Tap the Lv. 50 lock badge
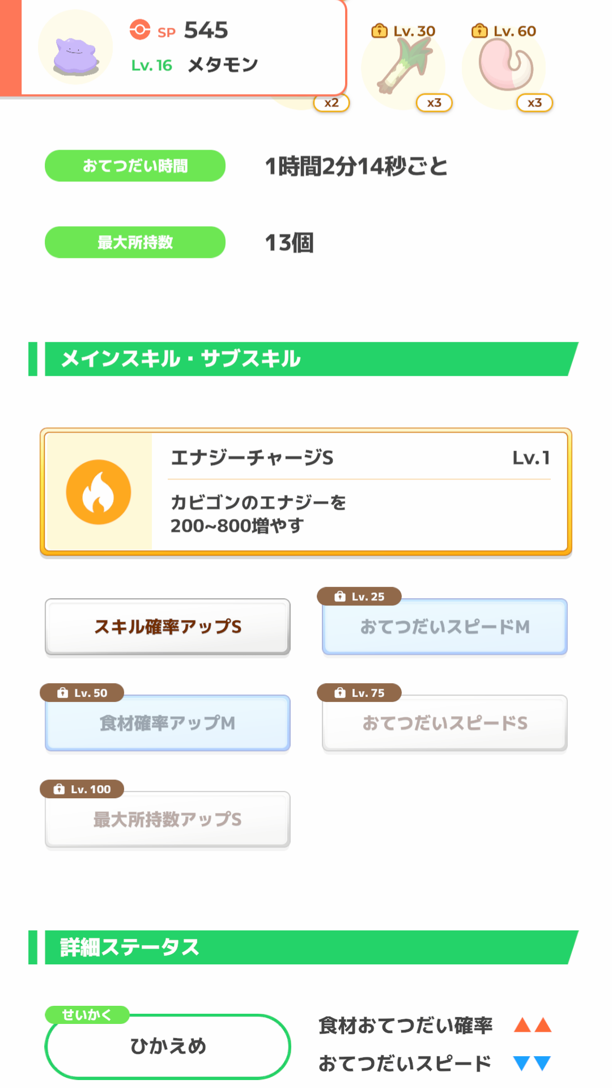 coord(82,693)
